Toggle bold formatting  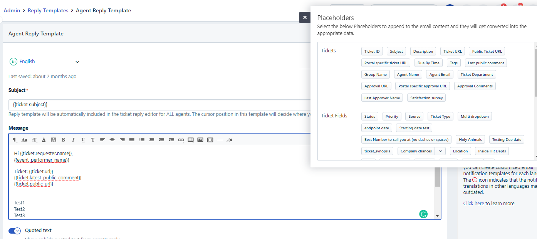63,140
